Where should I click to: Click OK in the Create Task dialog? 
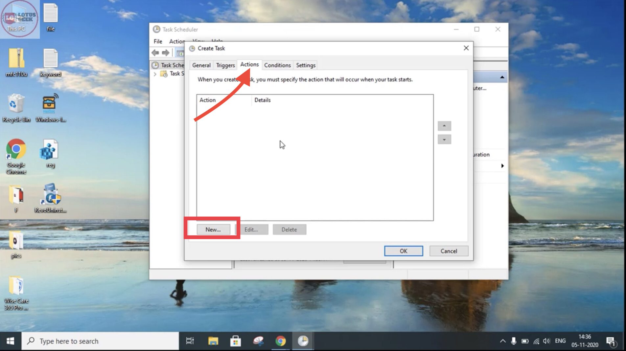(404, 251)
